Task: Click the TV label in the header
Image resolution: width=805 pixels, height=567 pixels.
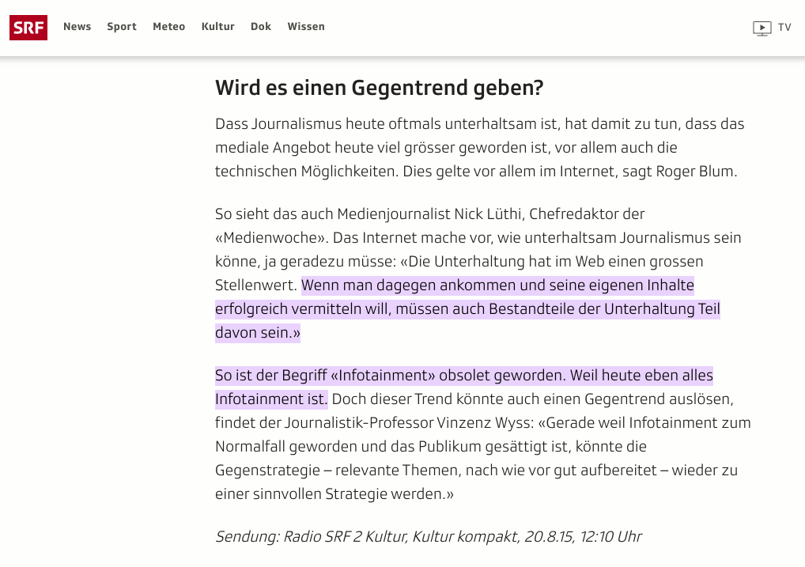Action: tap(784, 28)
